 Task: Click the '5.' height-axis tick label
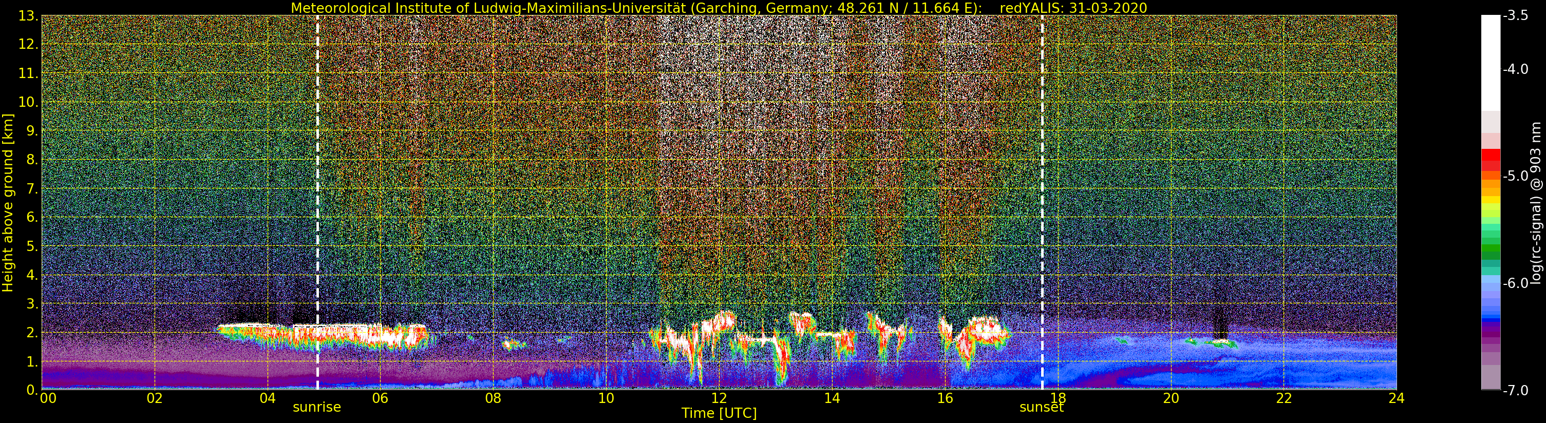32,246
